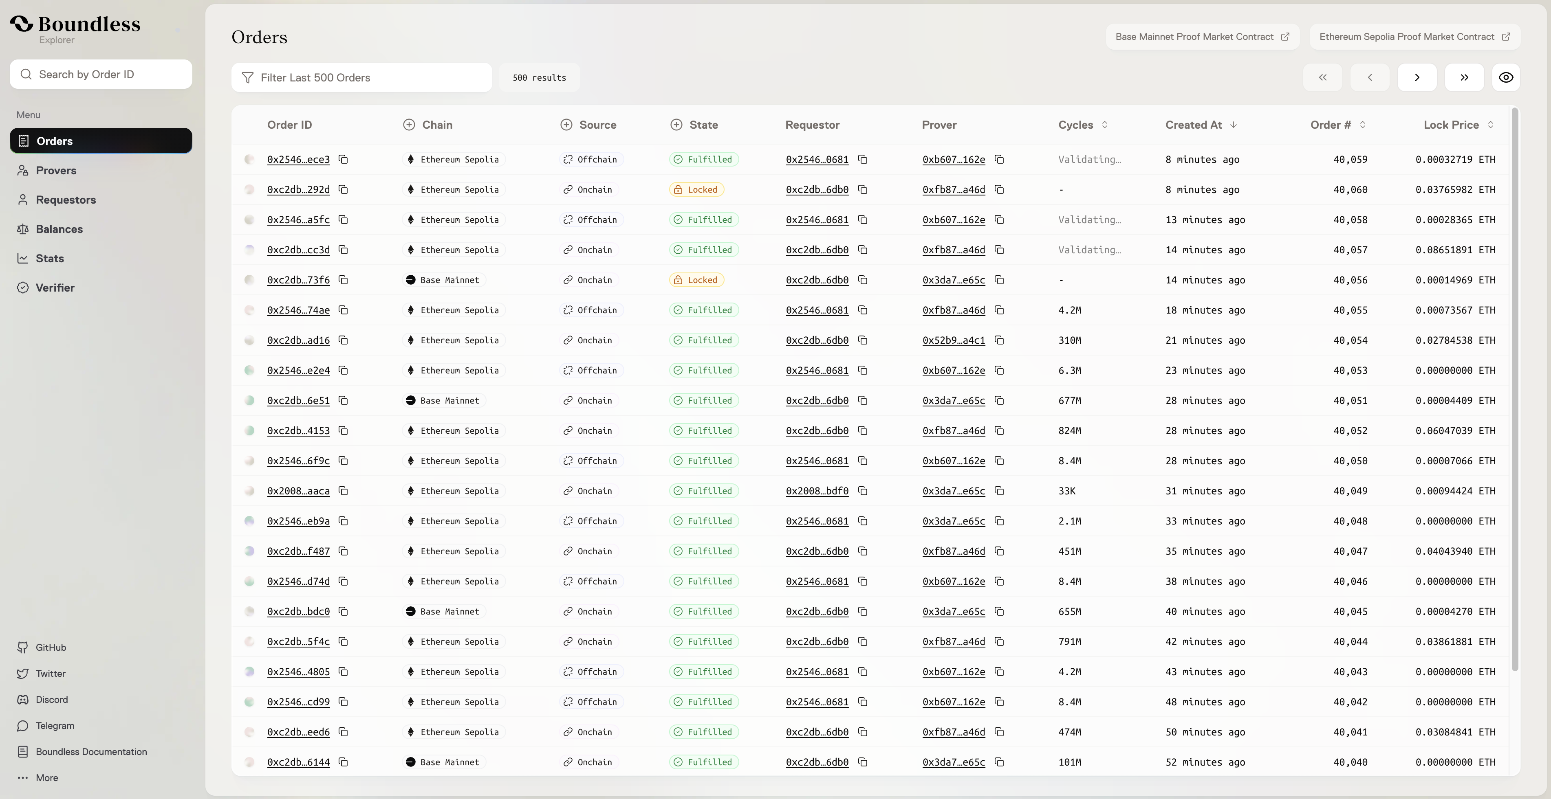Open the Provers menu page
This screenshot has width=1551, height=799.
click(x=55, y=170)
